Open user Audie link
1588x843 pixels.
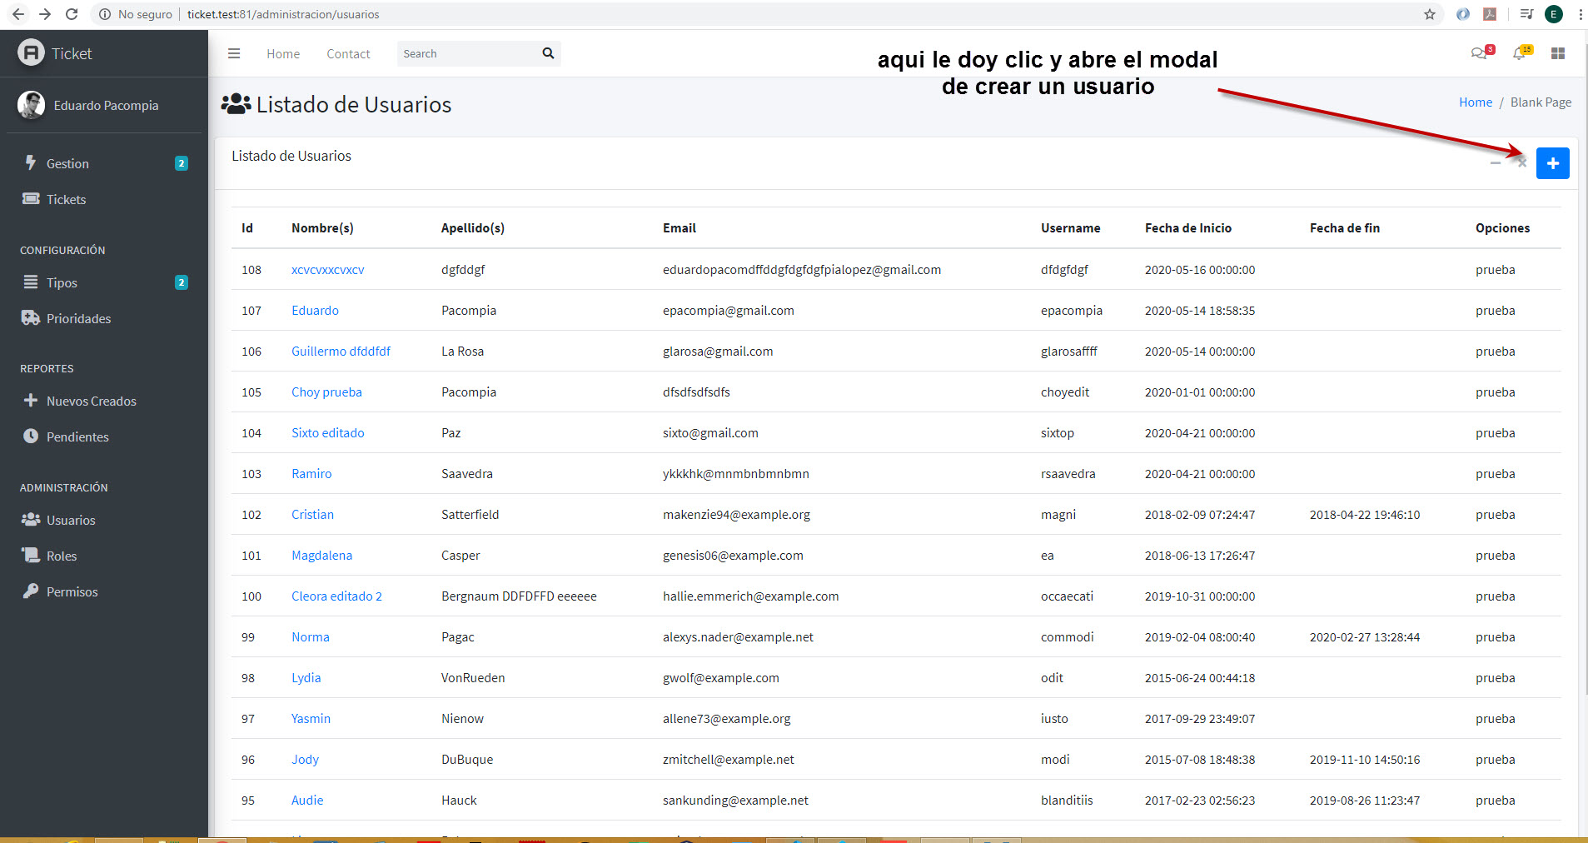pyautogui.click(x=307, y=801)
